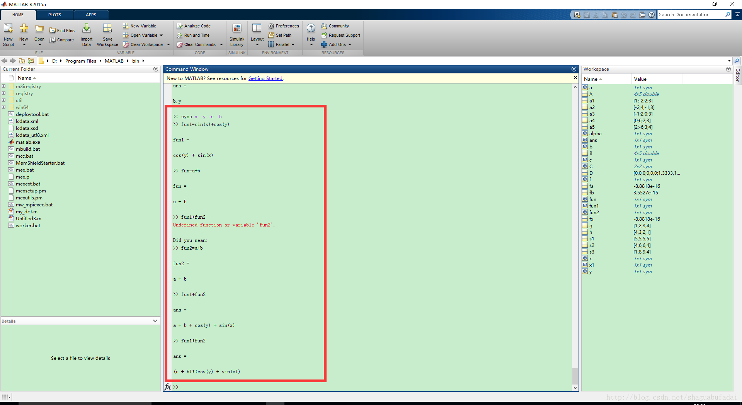Open Current Folder panel actions menu

[x=156, y=69]
